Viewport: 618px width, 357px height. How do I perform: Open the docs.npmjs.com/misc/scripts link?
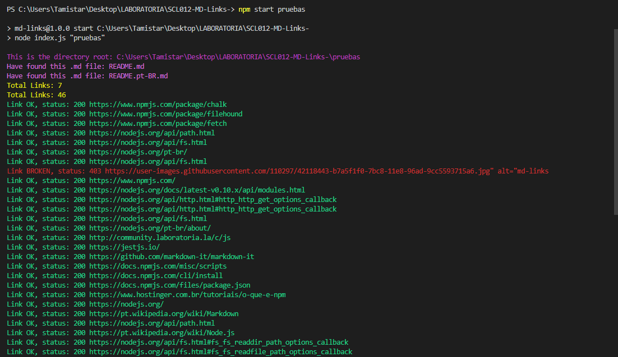(x=158, y=266)
